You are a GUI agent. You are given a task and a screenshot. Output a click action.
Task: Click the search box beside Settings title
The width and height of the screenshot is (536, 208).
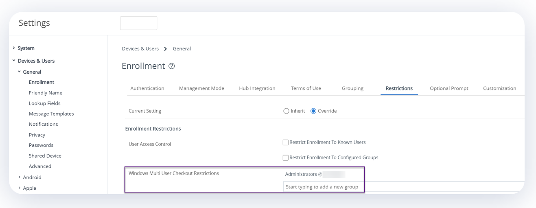click(138, 23)
